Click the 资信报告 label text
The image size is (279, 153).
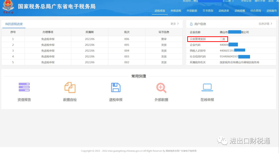pyautogui.click(x=24, y=100)
